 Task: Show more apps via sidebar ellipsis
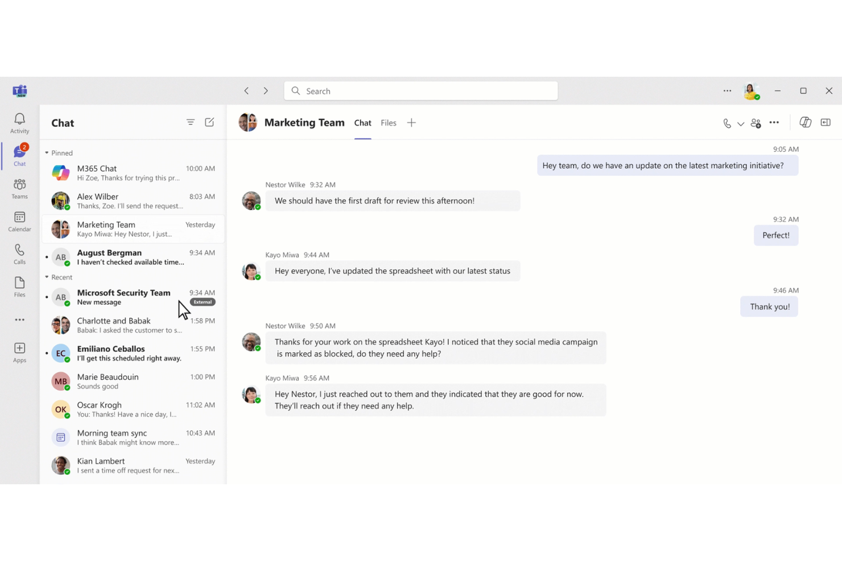(x=19, y=320)
